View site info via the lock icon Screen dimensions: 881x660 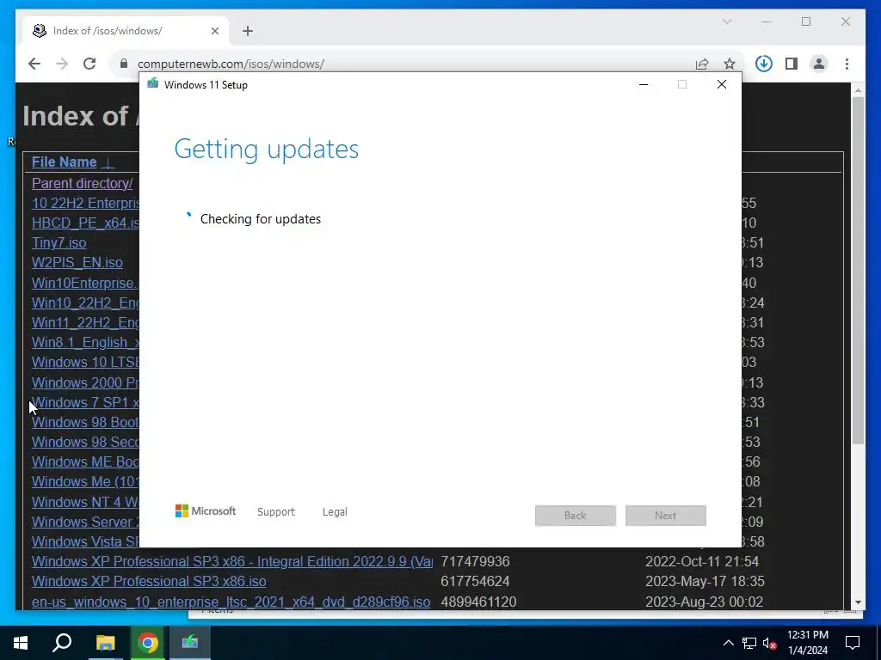(x=124, y=64)
